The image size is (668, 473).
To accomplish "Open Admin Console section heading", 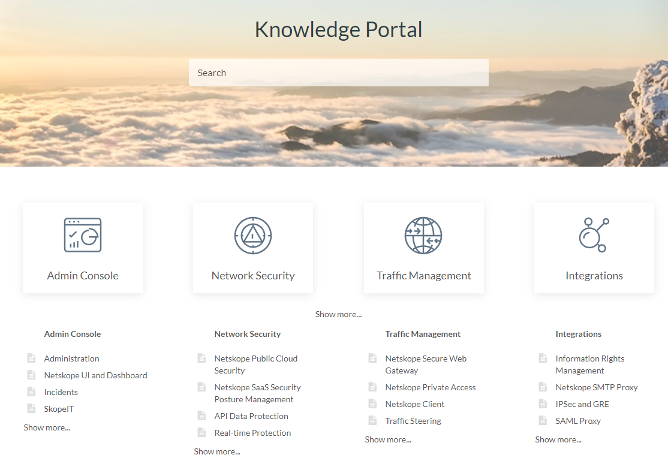I will point(73,334).
